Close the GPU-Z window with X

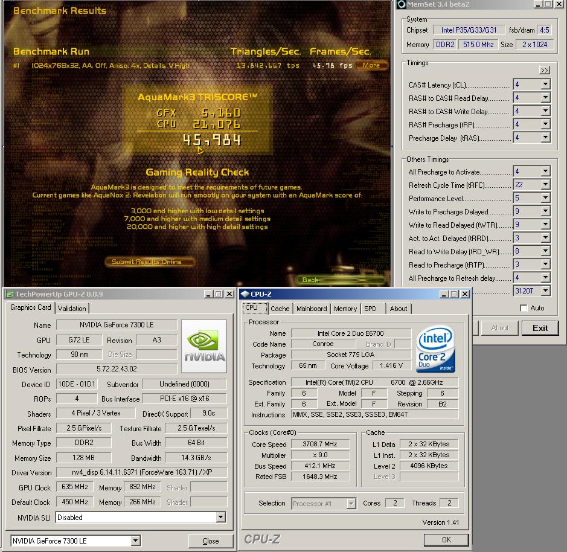[229, 294]
